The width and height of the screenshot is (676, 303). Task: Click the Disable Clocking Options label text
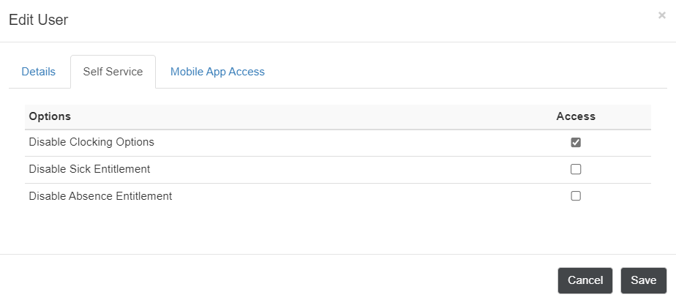coord(91,142)
